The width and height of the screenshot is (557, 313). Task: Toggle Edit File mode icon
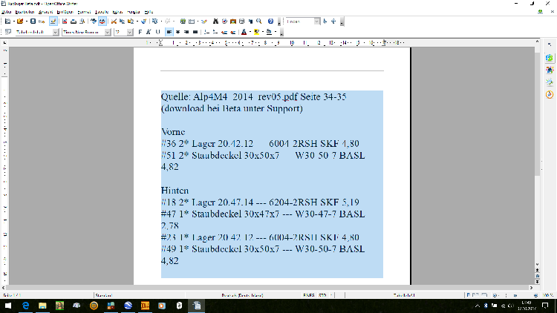click(53, 22)
